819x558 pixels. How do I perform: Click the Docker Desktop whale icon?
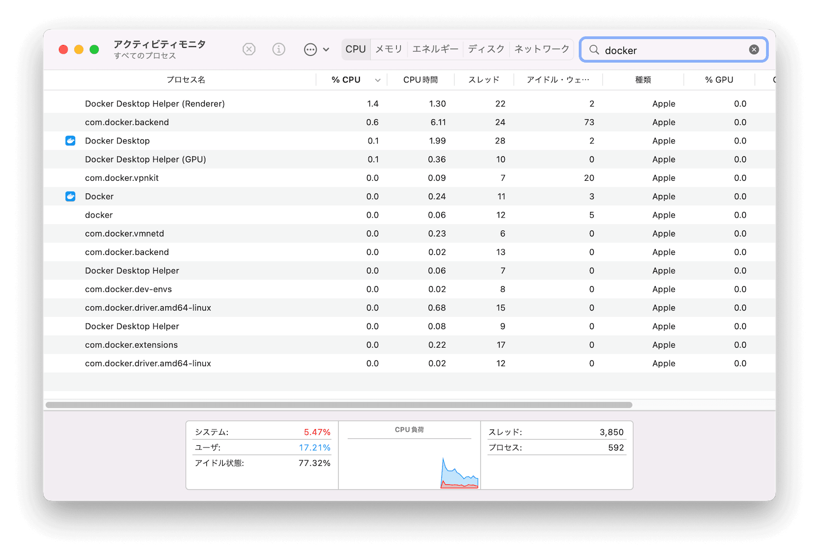pyautogui.click(x=70, y=141)
